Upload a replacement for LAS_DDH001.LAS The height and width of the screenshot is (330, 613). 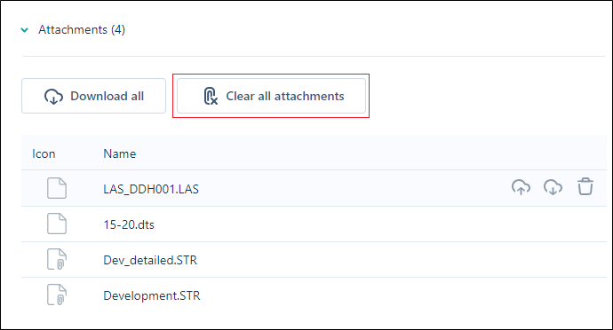521,187
